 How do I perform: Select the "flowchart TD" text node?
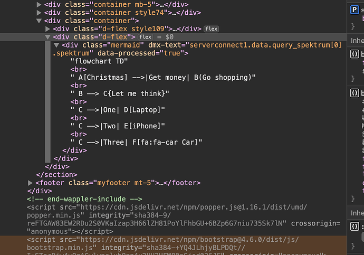click(x=99, y=61)
